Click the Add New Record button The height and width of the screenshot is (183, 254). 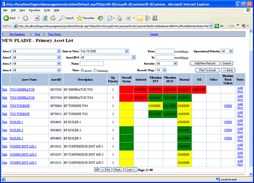click(205, 63)
